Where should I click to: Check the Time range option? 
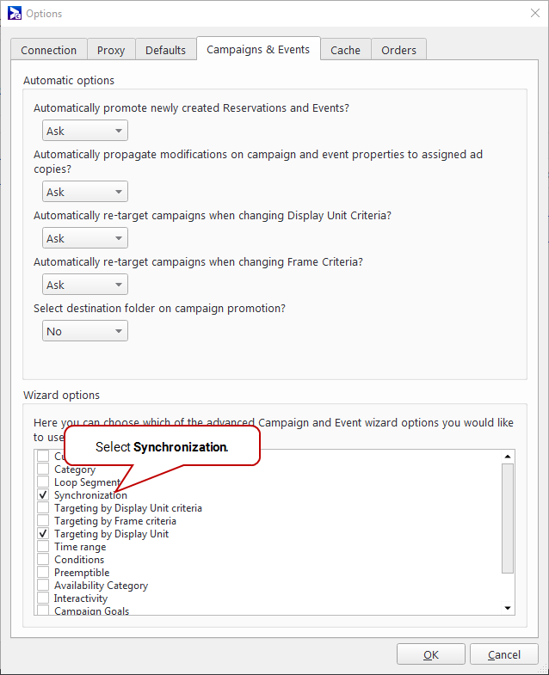pyautogui.click(x=43, y=547)
